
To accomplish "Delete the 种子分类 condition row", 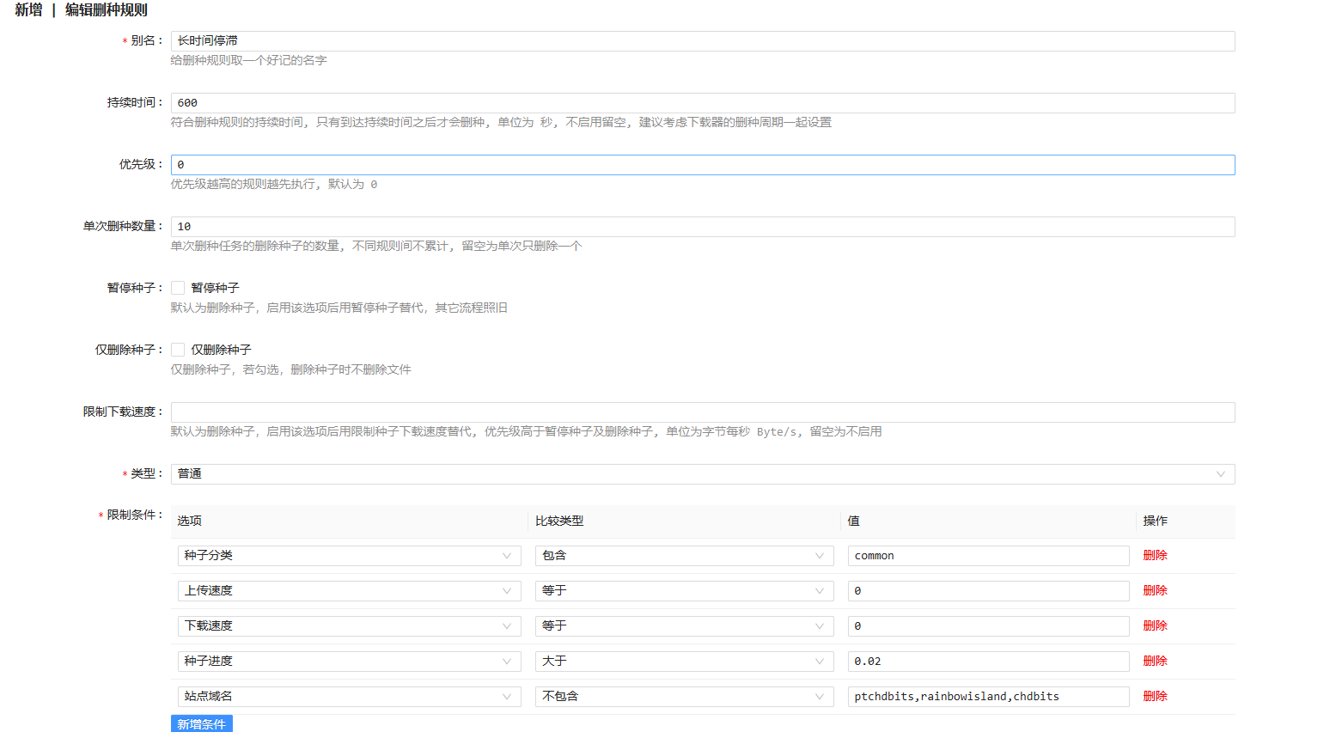I will coord(1155,556).
